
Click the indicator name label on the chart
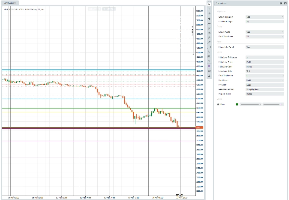(24, 9)
